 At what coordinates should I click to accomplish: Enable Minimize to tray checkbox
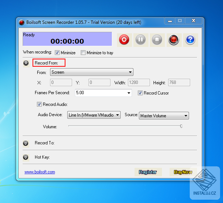[83, 53]
